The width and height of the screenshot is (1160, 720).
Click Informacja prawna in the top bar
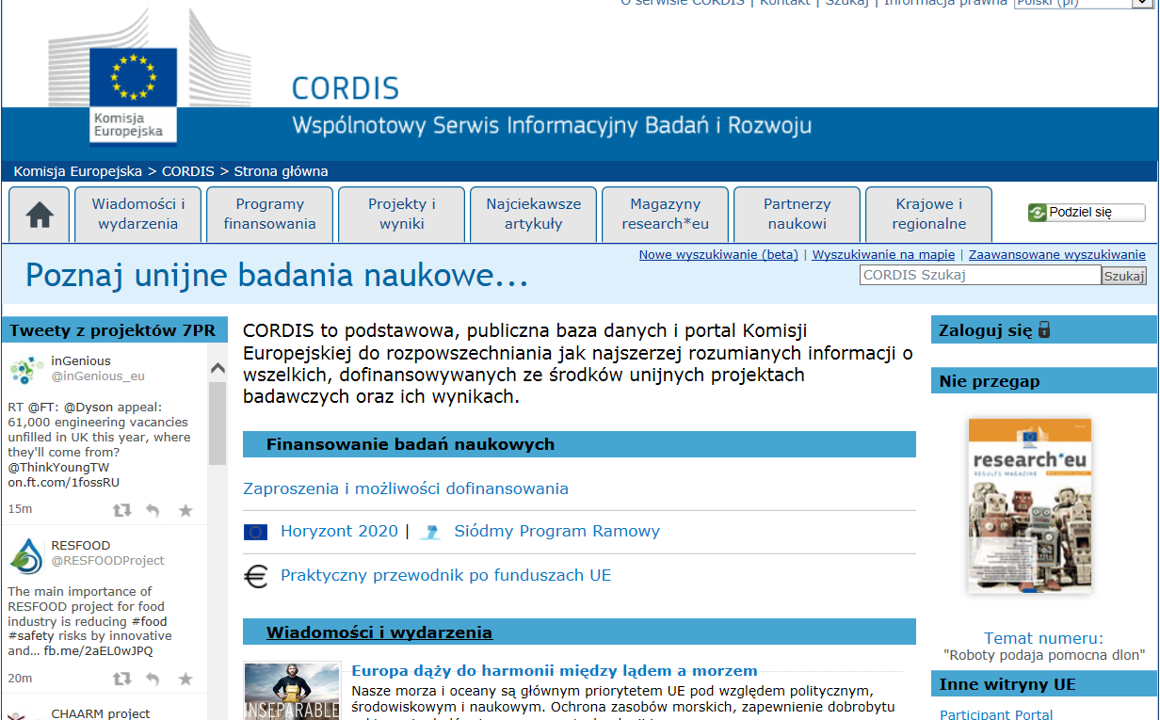pos(945,3)
